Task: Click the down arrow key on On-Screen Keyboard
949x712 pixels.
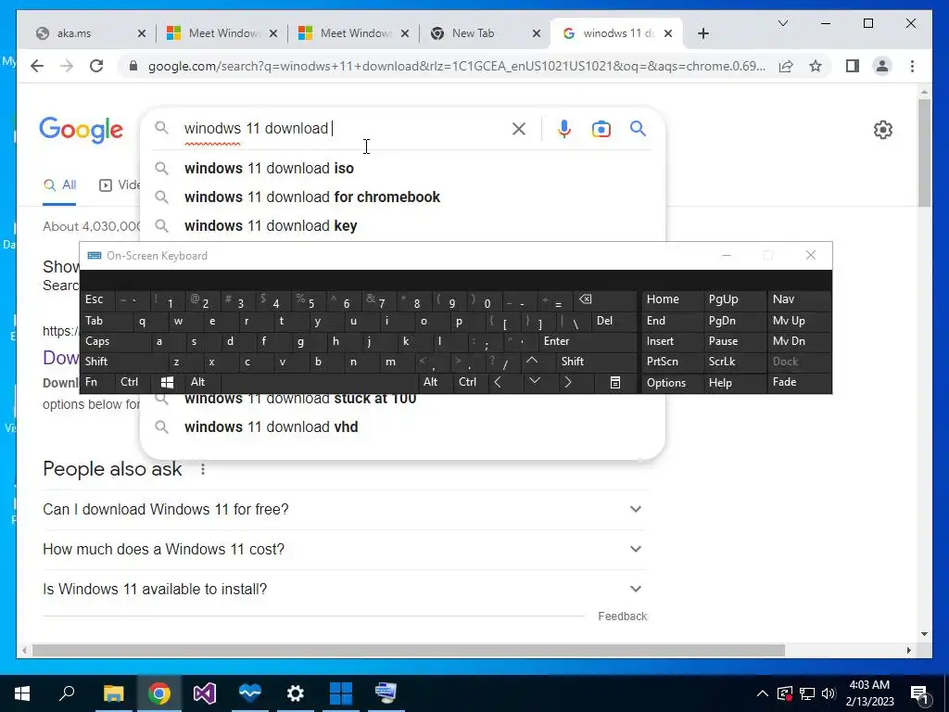Action: [x=535, y=382]
